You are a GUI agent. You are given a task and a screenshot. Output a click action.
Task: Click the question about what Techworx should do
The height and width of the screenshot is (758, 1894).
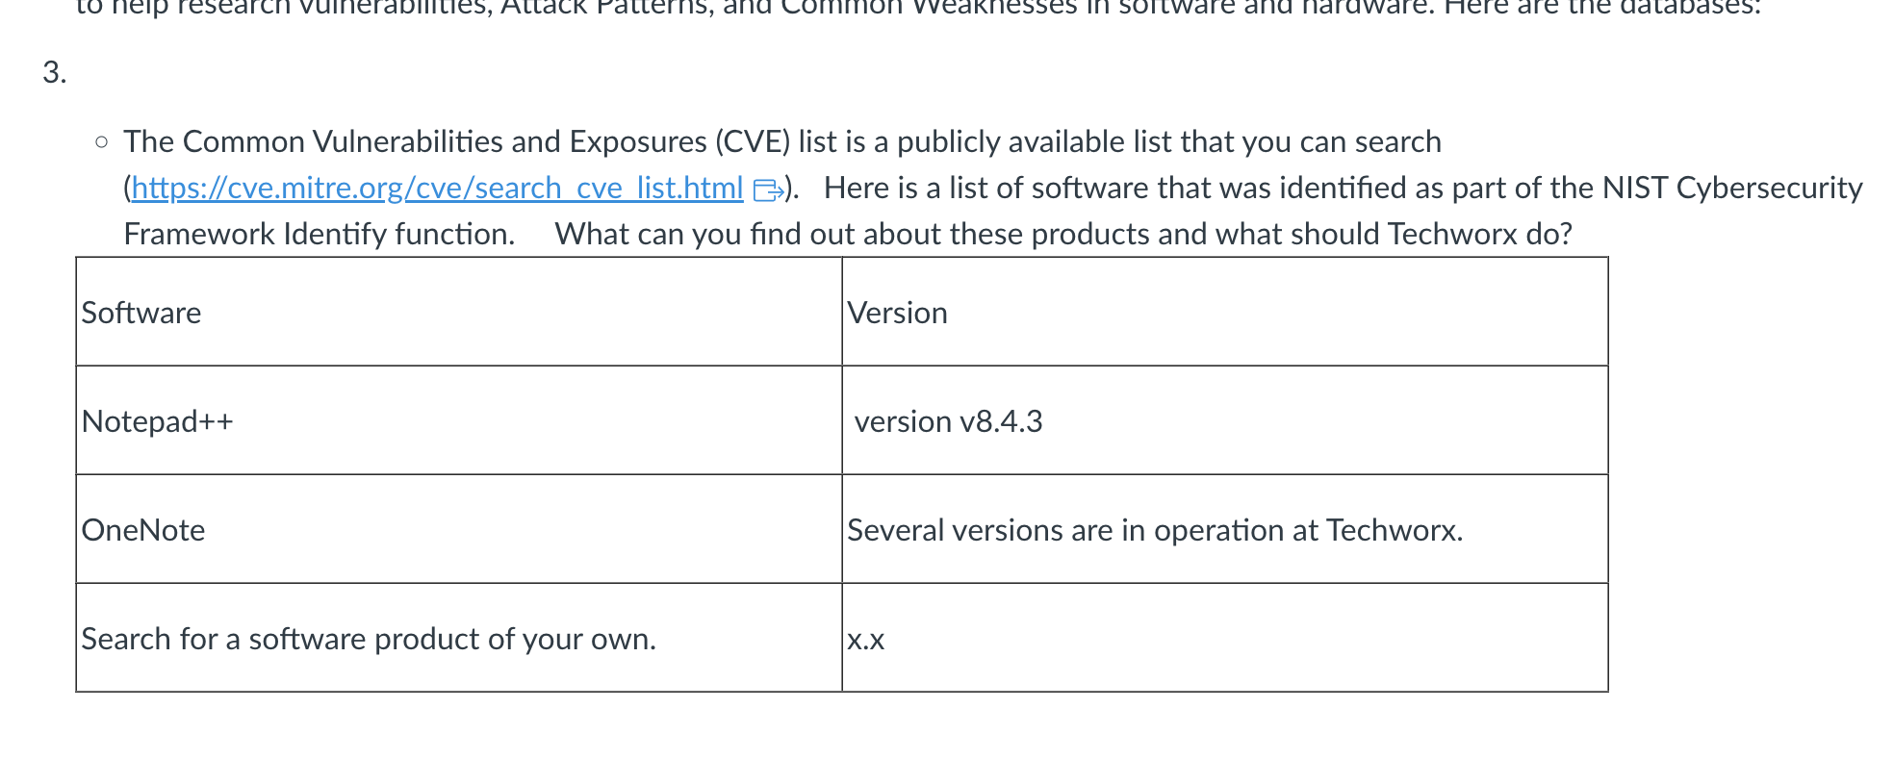[1063, 234]
